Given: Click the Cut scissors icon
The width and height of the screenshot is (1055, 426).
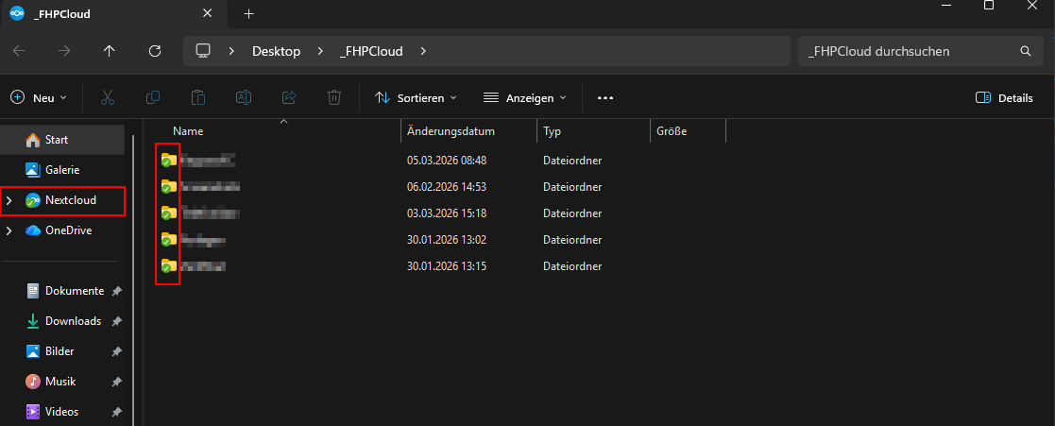Looking at the screenshot, I should point(108,97).
